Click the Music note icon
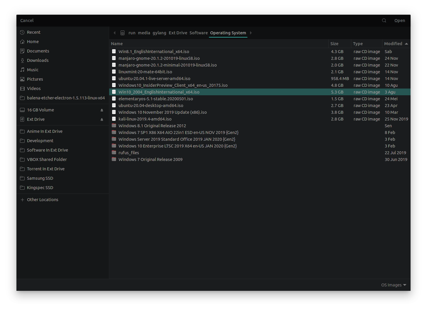Image resolution: width=427 pixels, height=309 pixels. coord(22,70)
